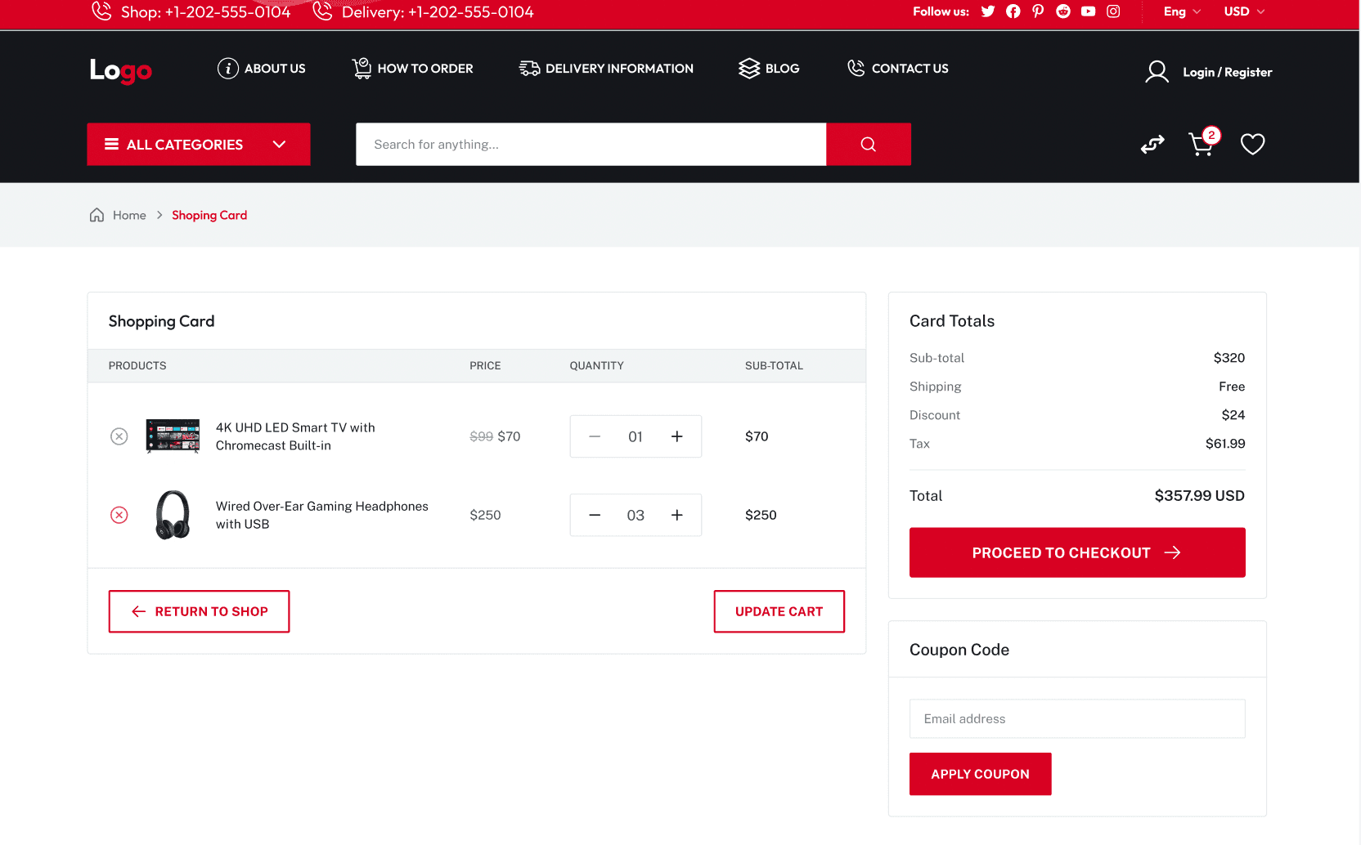Open the Instagram social icon

click(1113, 11)
